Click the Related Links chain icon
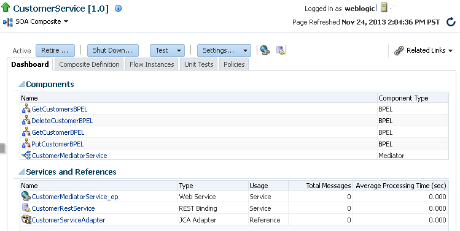The width and height of the screenshot is (460, 231). pyautogui.click(x=399, y=50)
